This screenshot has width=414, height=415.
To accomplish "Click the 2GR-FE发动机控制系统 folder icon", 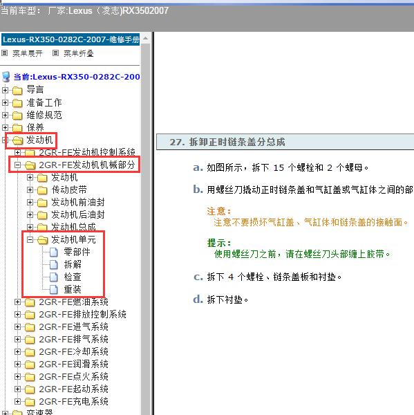I will [x=30, y=153].
